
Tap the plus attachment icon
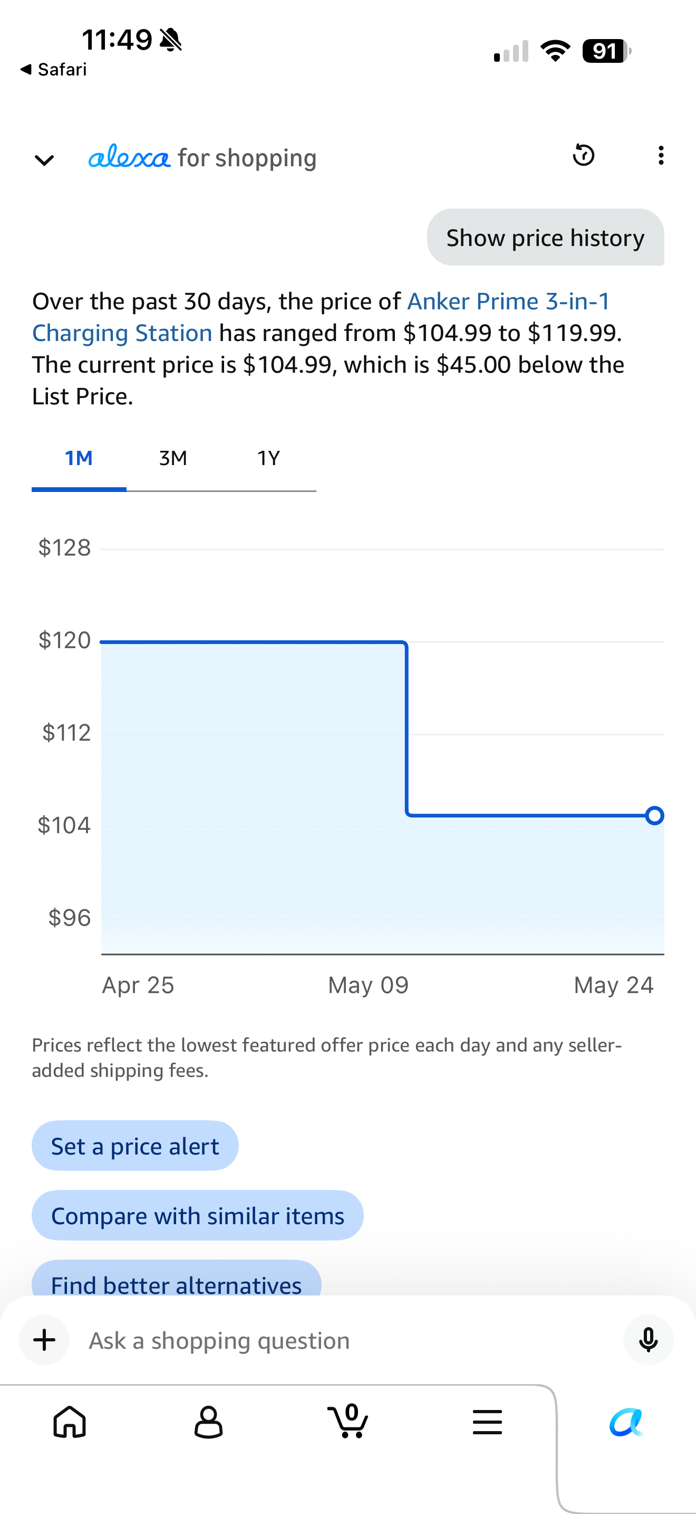pyautogui.click(x=45, y=1340)
